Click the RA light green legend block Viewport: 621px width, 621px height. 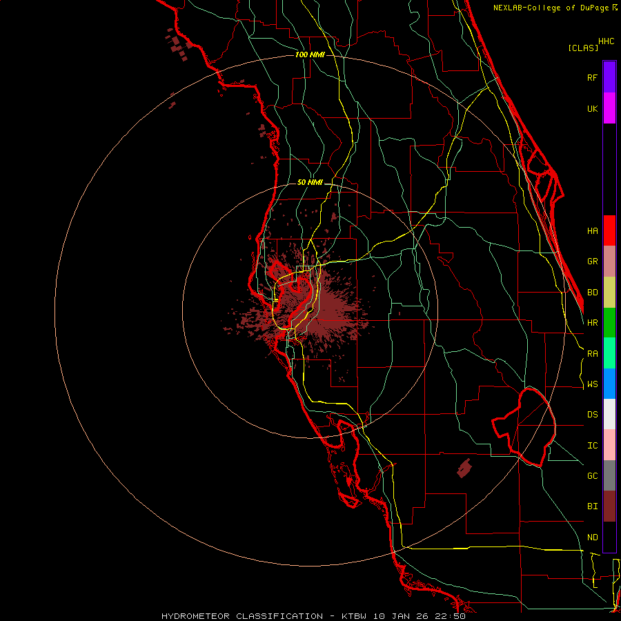click(x=609, y=353)
